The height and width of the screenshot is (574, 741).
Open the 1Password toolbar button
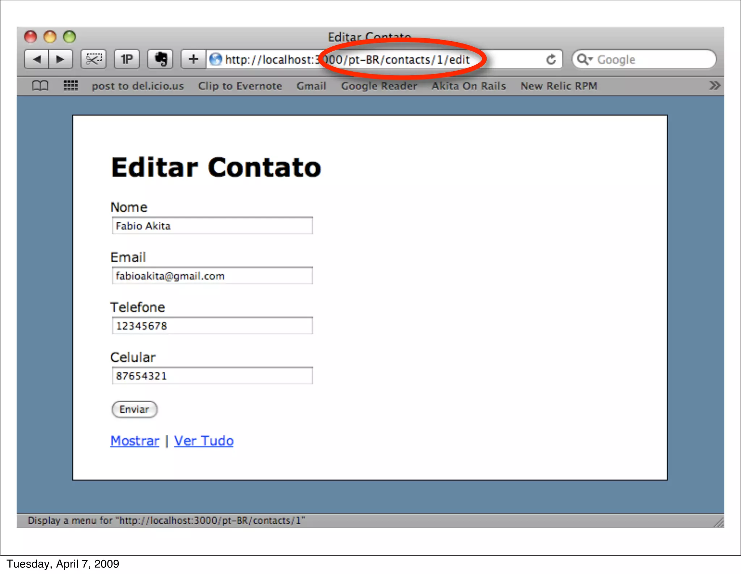coord(127,59)
